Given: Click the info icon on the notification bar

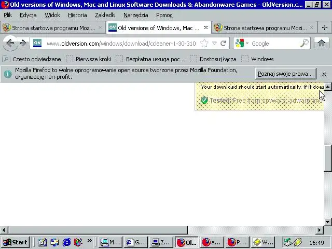Looking at the screenshot, I should (8, 74).
